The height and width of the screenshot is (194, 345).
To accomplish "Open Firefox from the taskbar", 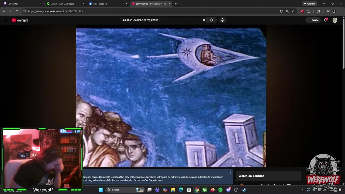I will pyautogui.click(x=213, y=190).
